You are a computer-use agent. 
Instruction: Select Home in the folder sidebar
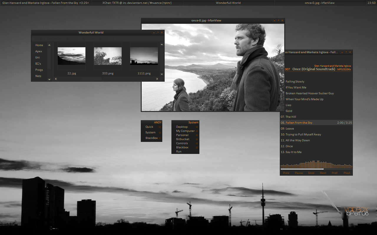coord(39,45)
